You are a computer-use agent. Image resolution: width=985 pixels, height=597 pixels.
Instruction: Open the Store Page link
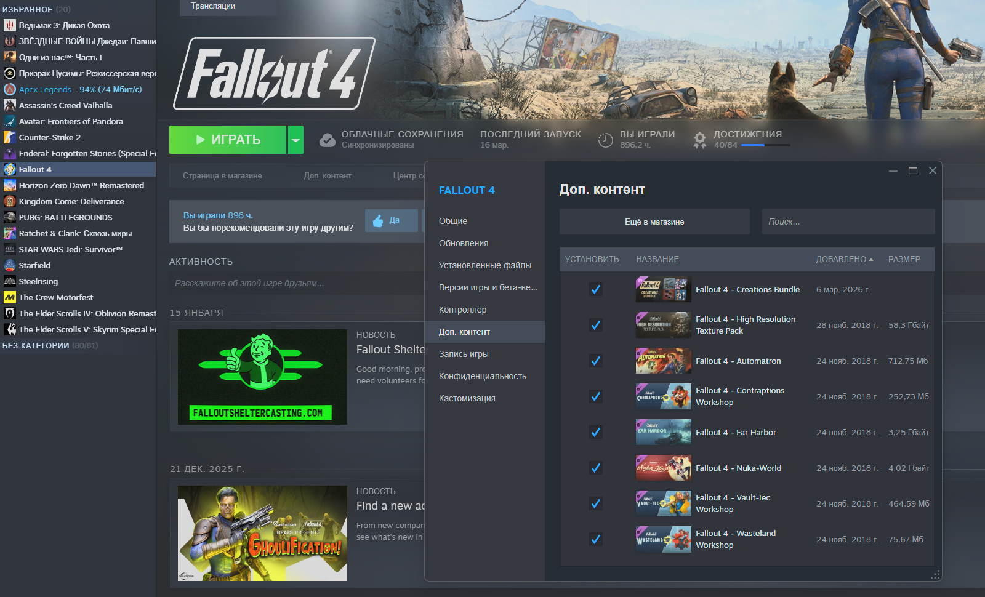tap(222, 175)
